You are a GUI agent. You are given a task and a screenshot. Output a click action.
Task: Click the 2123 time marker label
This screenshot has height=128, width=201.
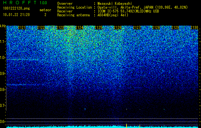click(60, 28)
